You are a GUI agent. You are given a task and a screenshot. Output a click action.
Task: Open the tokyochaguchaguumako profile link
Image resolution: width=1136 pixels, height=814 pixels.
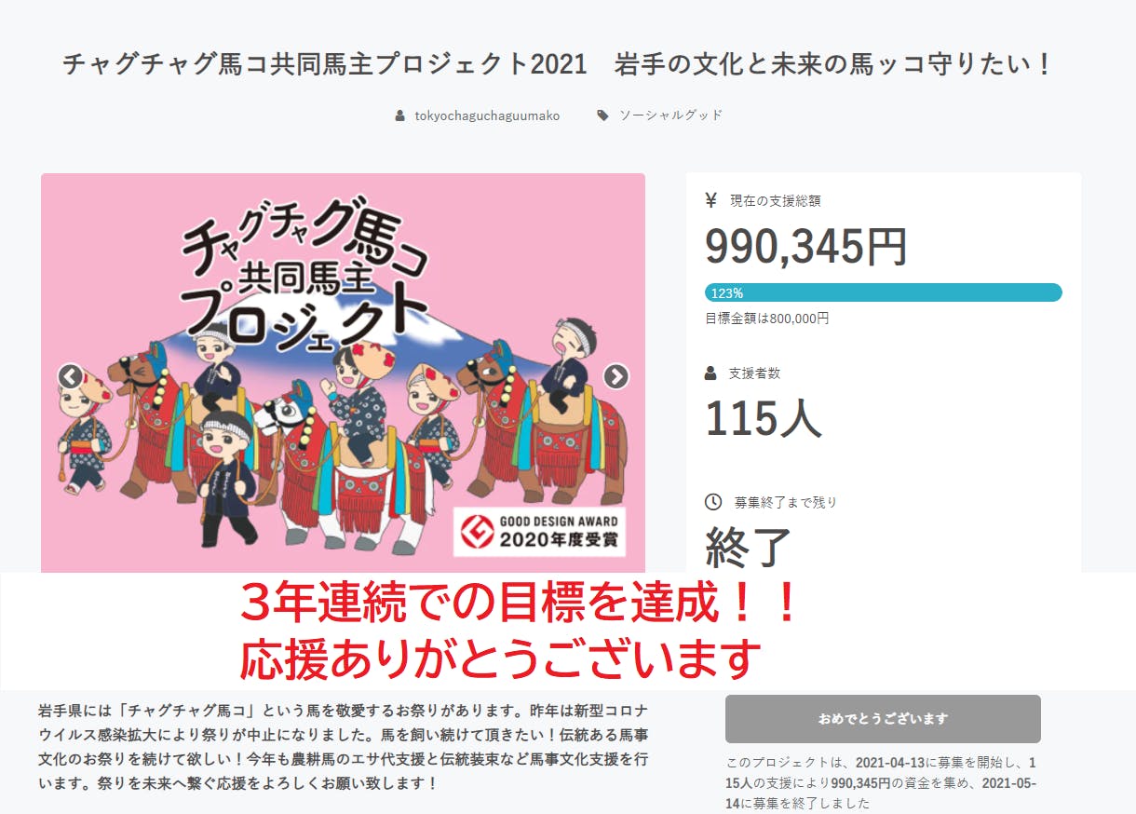(x=487, y=115)
